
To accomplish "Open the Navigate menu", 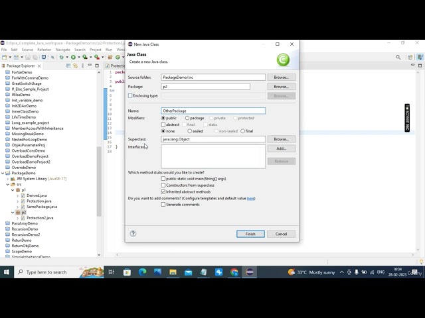I will [x=63, y=50].
